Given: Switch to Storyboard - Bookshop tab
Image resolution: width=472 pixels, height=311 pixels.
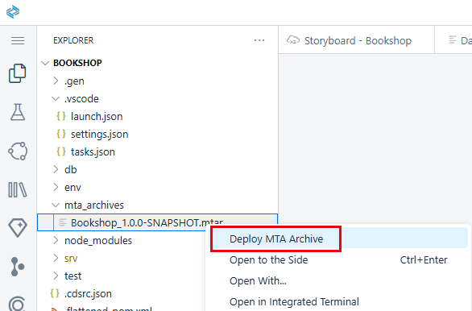Looking at the screenshot, I should pos(356,40).
